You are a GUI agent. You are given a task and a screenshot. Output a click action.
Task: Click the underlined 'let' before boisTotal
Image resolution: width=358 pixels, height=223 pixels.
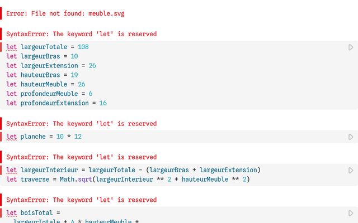point(11,213)
